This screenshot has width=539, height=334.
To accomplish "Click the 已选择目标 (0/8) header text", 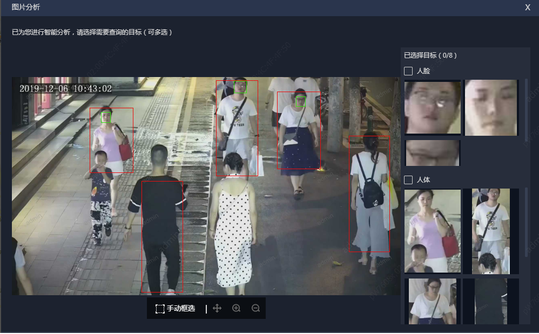I will [x=430, y=55].
